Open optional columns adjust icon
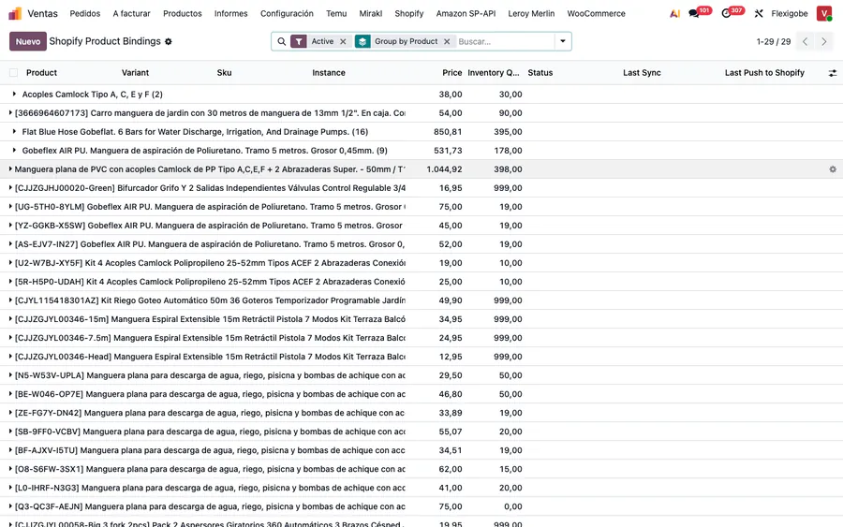The width and height of the screenshot is (843, 527). click(x=833, y=73)
